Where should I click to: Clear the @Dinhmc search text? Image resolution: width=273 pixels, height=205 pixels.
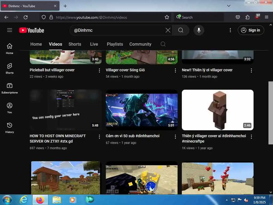point(168,30)
